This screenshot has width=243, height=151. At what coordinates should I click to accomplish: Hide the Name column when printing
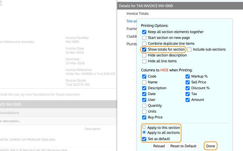[x=144, y=82]
